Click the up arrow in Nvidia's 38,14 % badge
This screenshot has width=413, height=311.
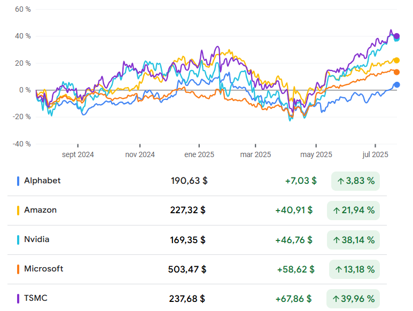(336, 240)
